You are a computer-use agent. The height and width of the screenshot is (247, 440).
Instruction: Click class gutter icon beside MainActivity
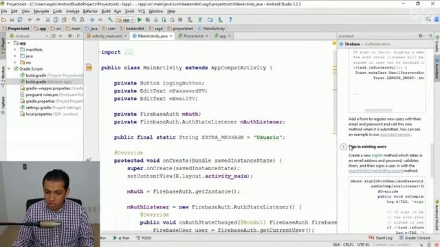(x=89, y=67)
